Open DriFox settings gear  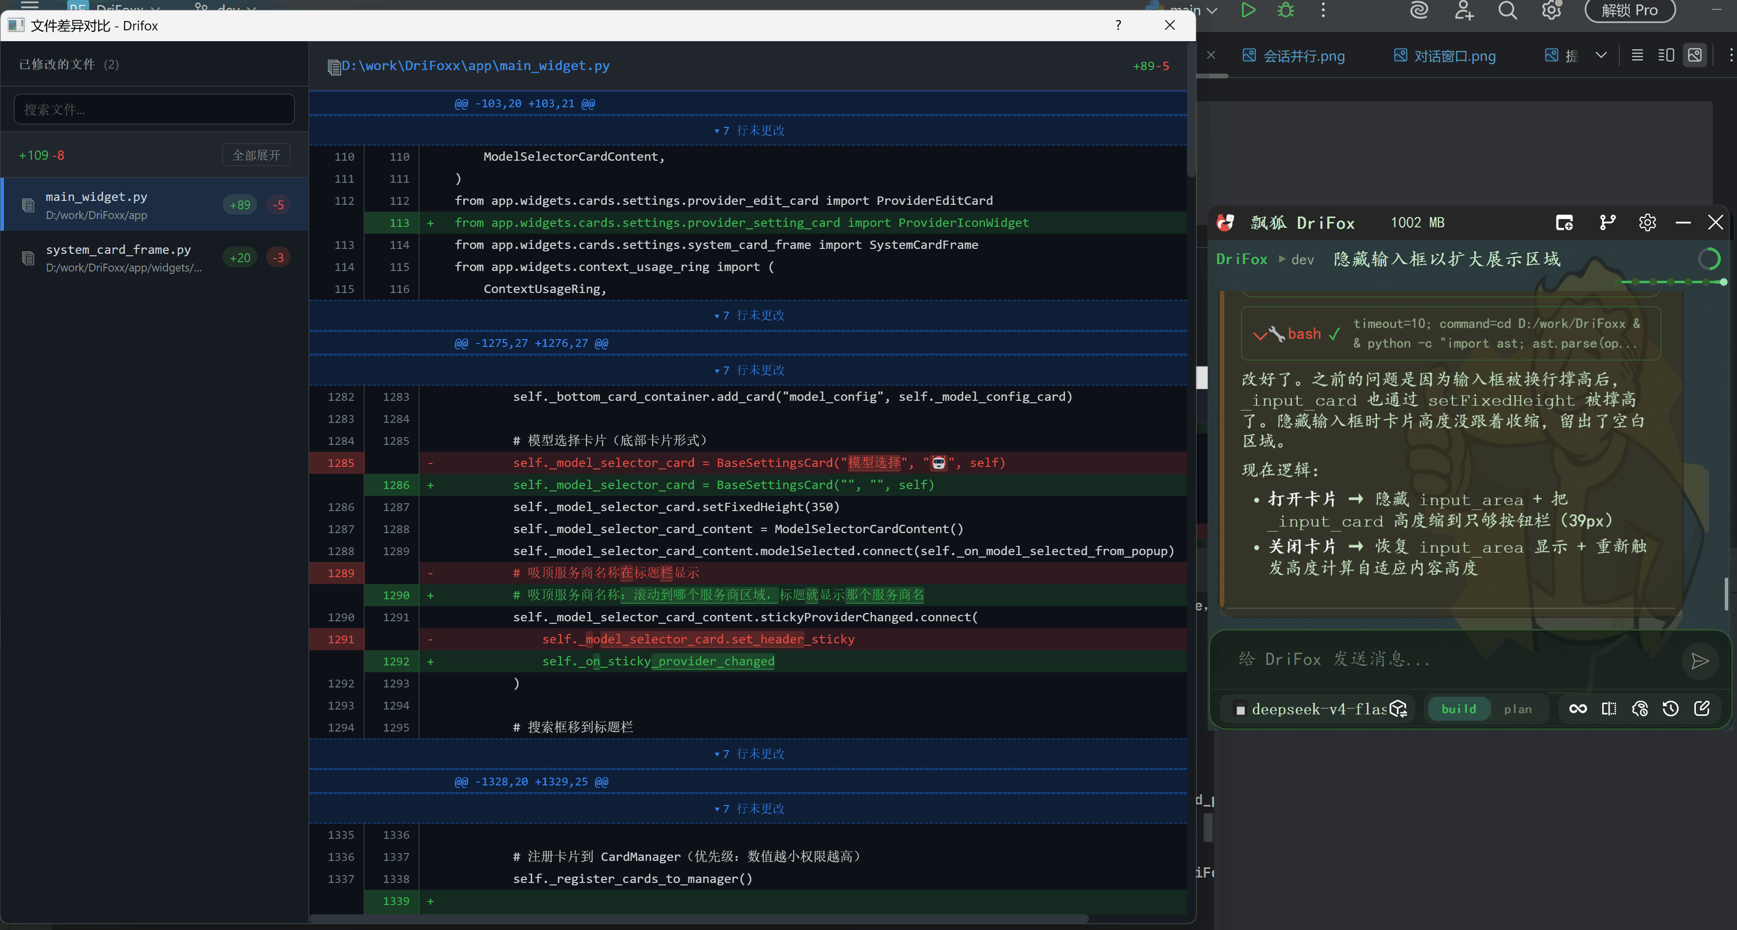click(x=1647, y=222)
